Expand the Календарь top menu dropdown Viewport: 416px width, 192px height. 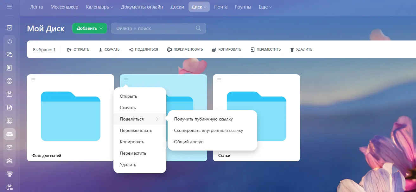tap(99, 7)
